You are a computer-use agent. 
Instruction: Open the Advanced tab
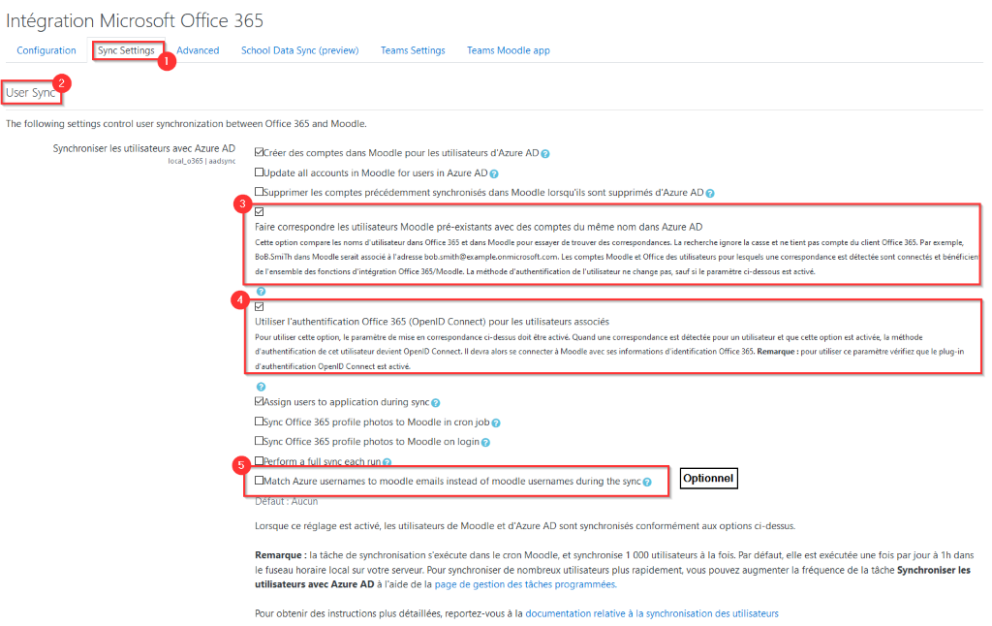(198, 50)
